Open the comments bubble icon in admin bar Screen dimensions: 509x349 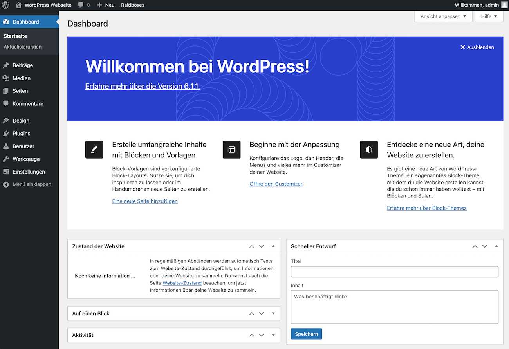point(81,5)
